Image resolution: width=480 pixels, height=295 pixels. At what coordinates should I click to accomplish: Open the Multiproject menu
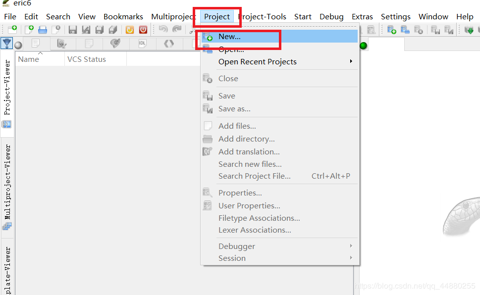(x=173, y=16)
